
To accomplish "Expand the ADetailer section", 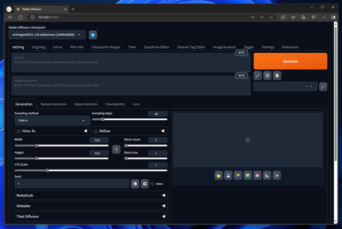I will point(91,206).
